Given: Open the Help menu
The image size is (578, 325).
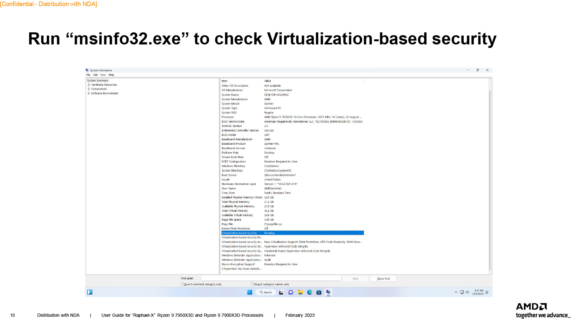Looking at the screenshot, I should pos(111,75).
